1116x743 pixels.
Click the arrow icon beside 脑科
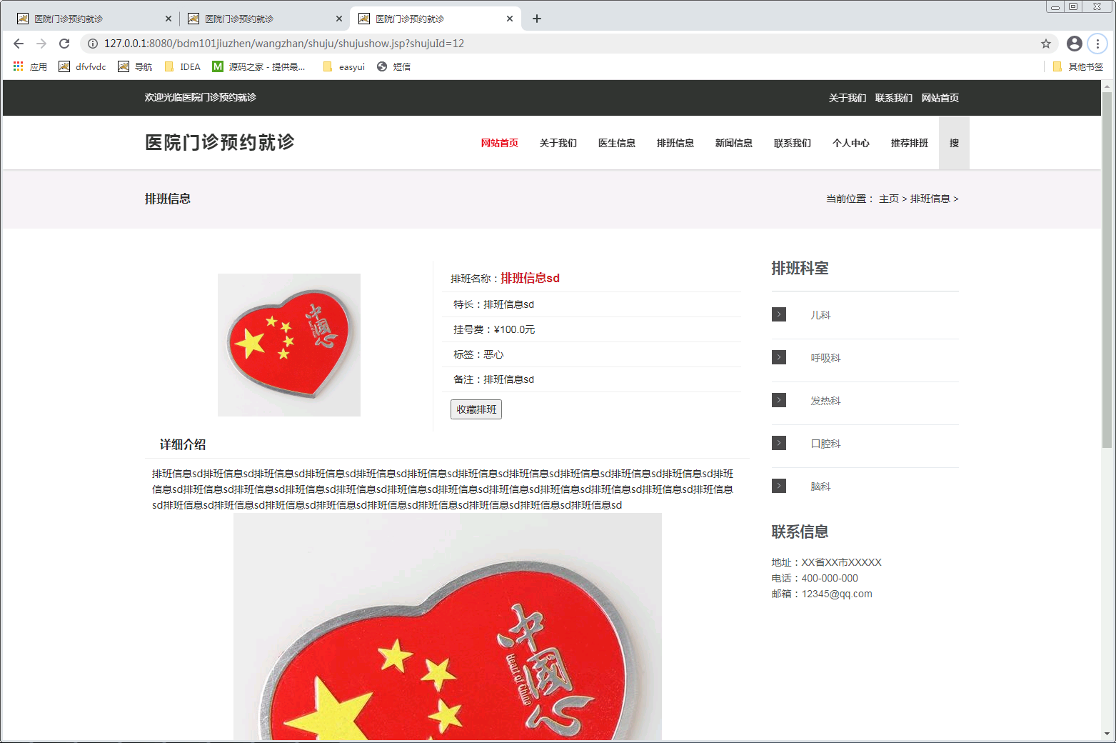tap(779, 486)
